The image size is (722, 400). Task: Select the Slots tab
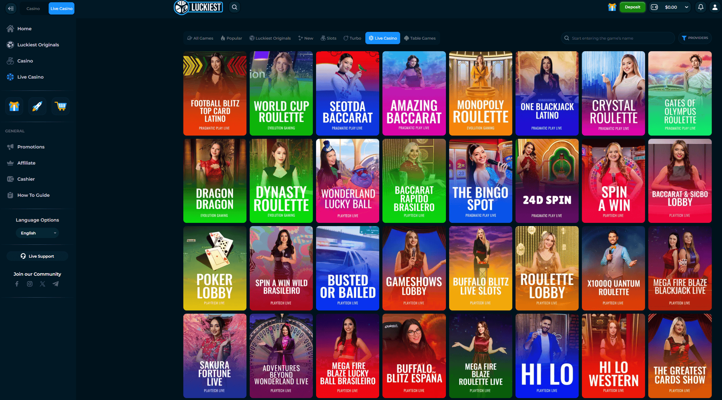(x=329, y=38)
